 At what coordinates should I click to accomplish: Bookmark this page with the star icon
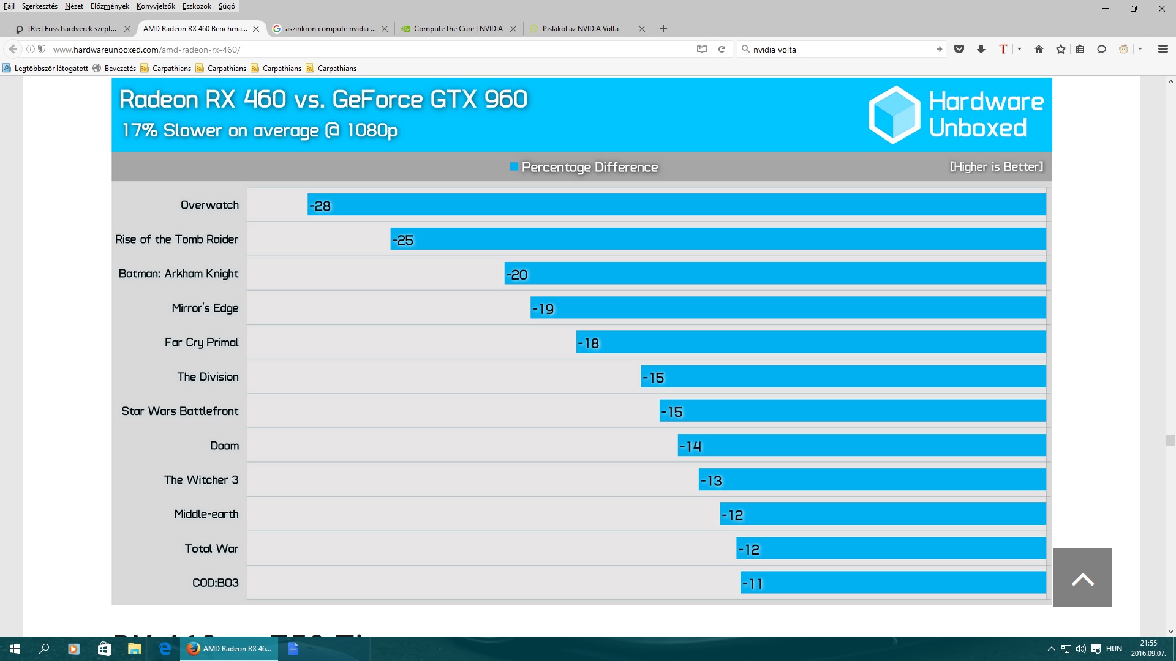1060,49
